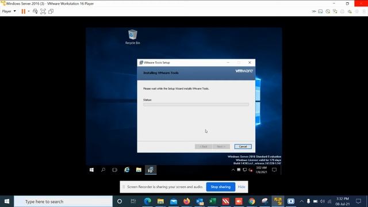Launch Microsoft Edge from host taskbar

147,201
